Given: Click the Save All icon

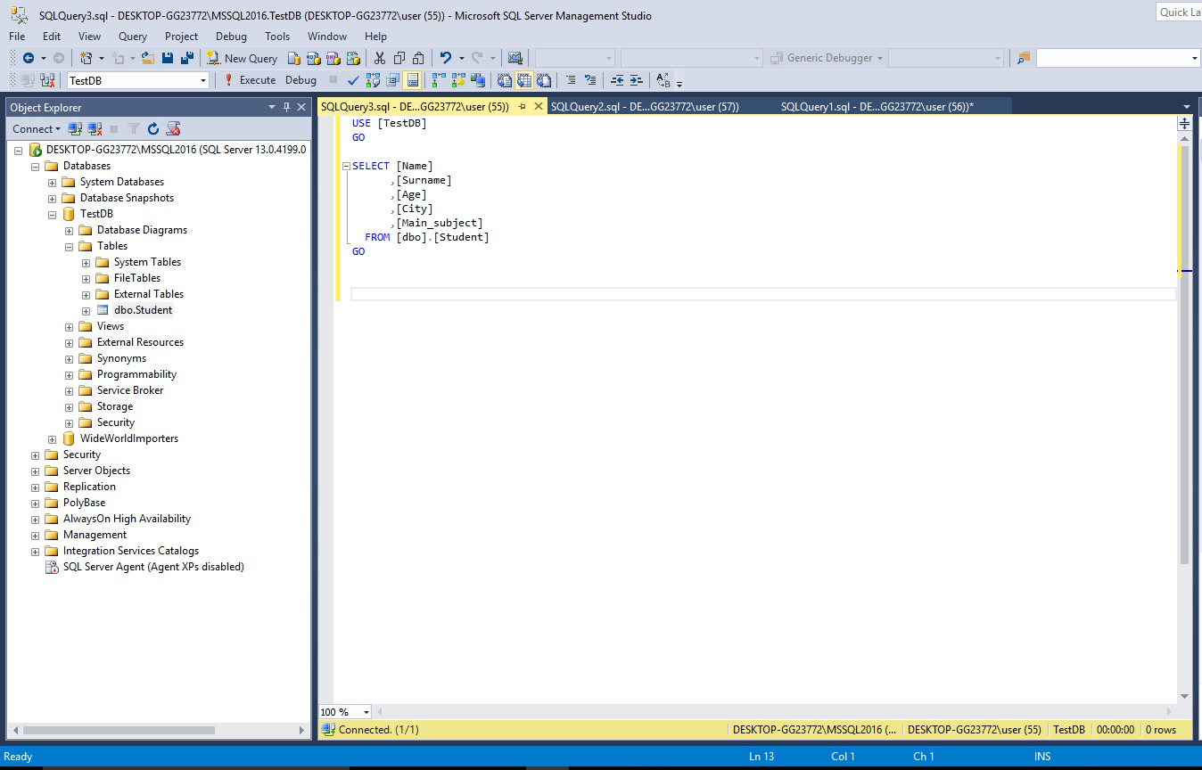Looking at the screenshot, I should pos(187,58).
